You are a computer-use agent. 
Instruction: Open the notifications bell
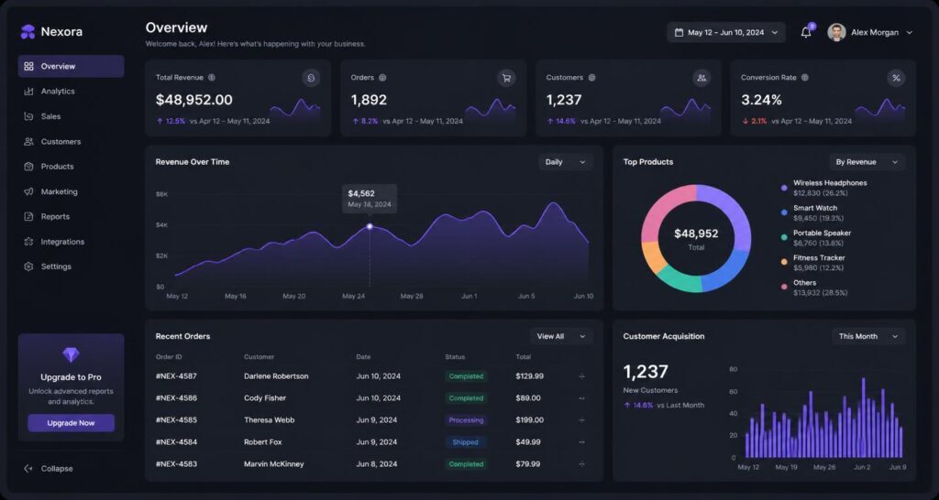[x=806, y=33]
